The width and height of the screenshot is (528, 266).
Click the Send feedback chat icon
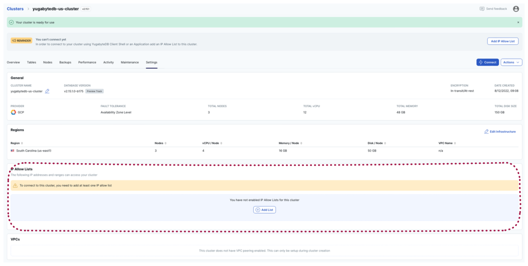[482, 9]
